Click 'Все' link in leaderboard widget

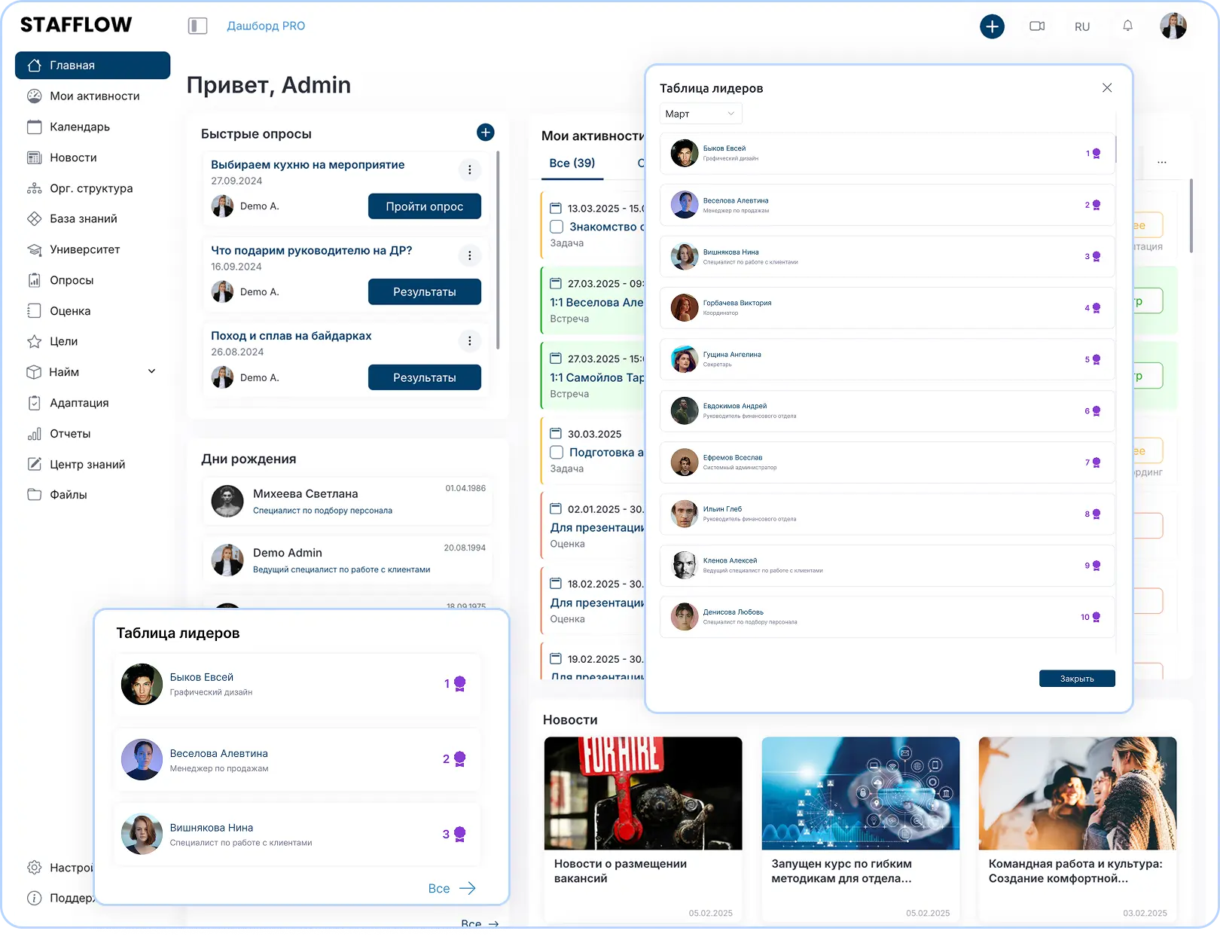451,888
